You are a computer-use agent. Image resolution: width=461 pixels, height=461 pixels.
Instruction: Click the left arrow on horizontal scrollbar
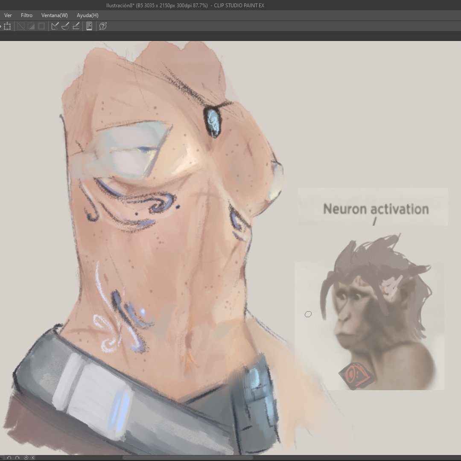tap(33, 458)
